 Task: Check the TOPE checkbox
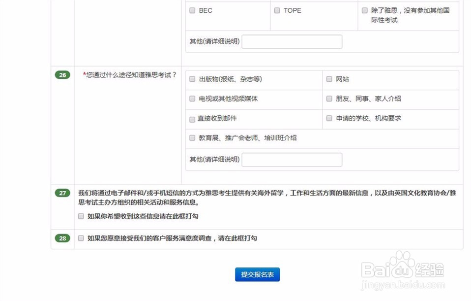coord(277,10)
